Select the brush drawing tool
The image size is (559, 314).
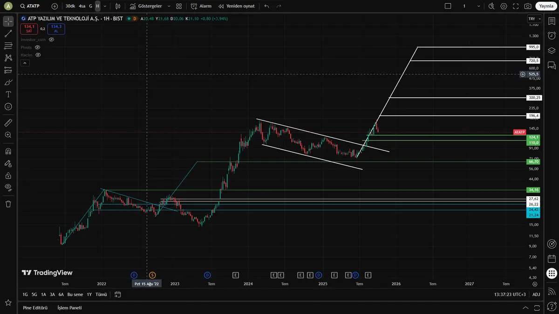click(x=8, y=82)
